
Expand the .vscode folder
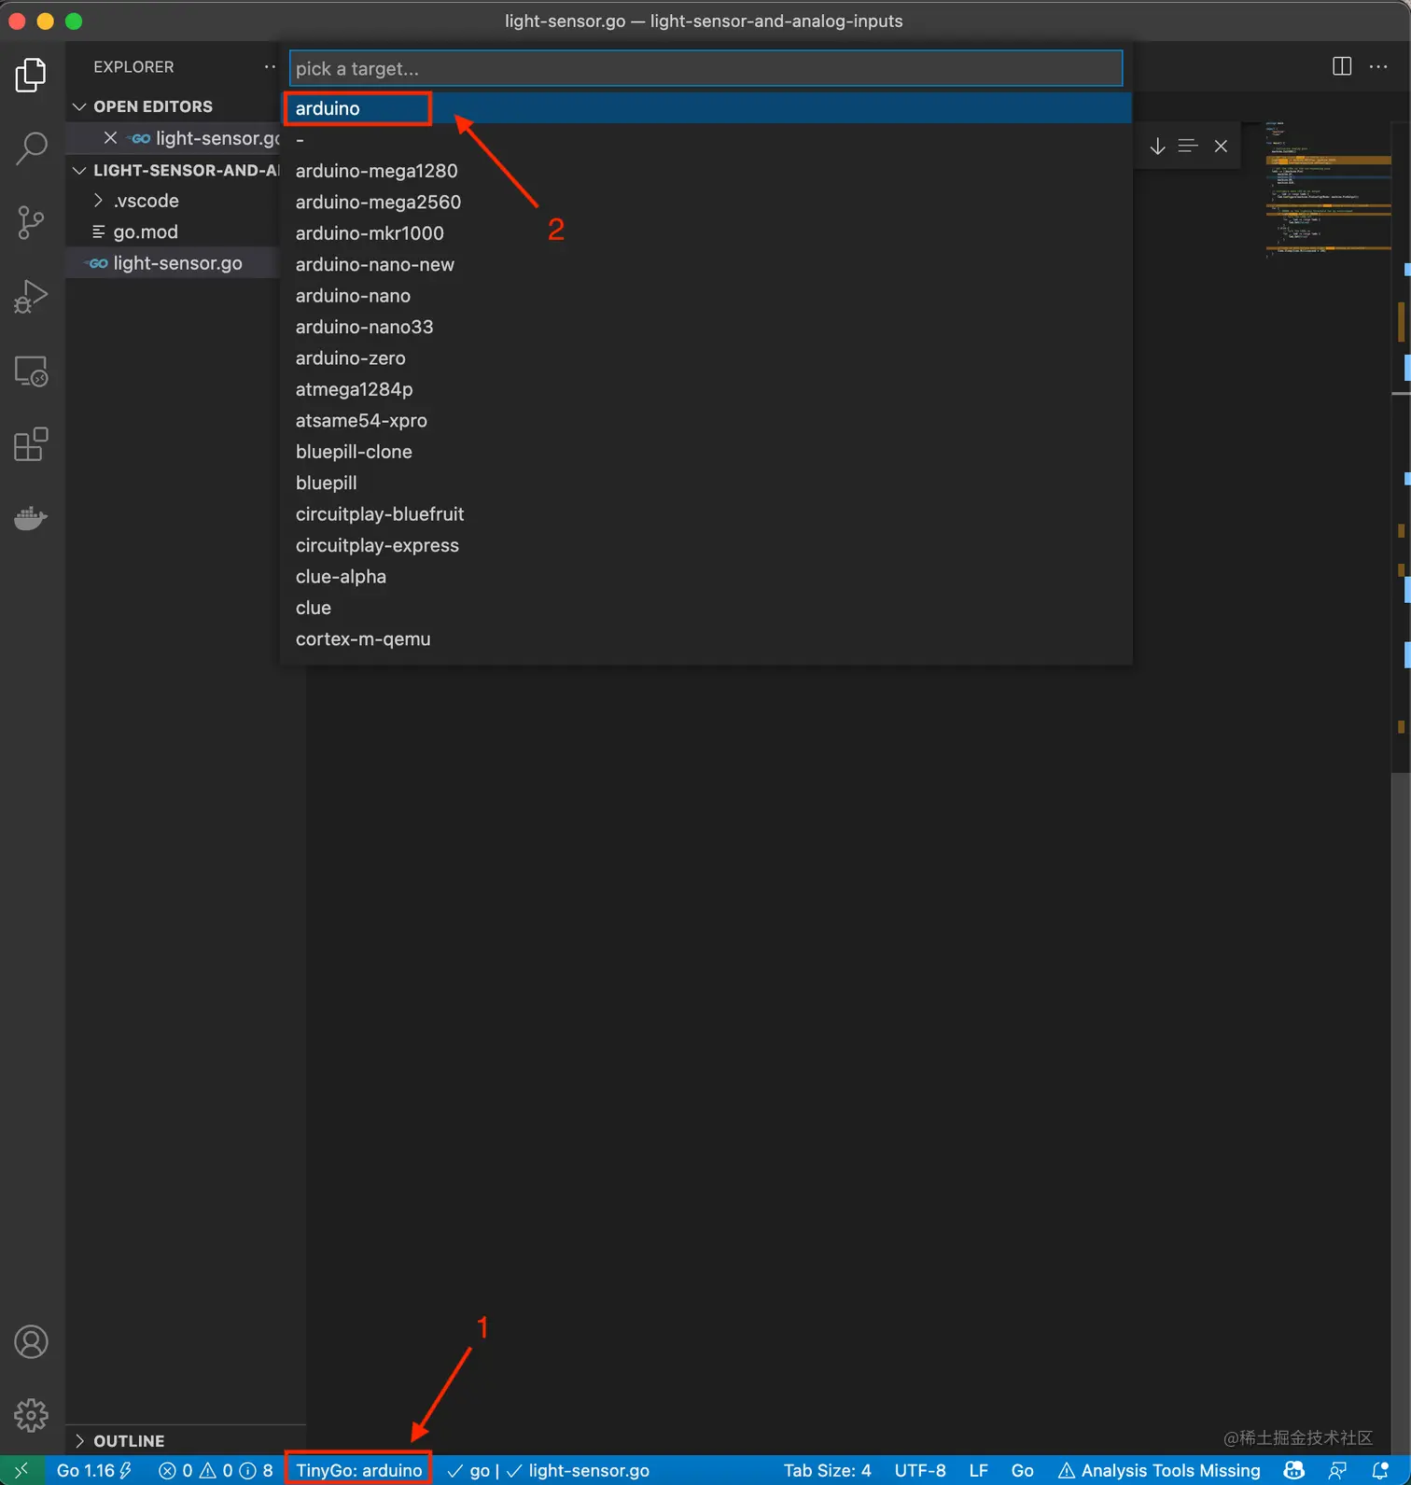(98, 201)
